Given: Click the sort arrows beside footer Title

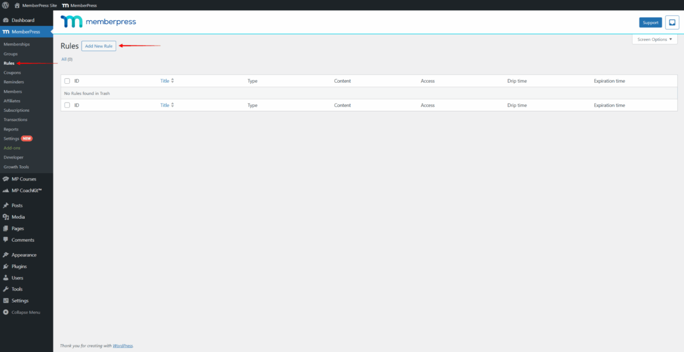Looking at the screenshot, I should 173,105.
